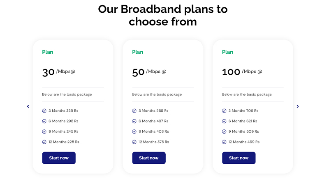Click check icon beside 12 Months 469 Rs
329x184 pixels.
pyautogui.click(x=224, y=142)
